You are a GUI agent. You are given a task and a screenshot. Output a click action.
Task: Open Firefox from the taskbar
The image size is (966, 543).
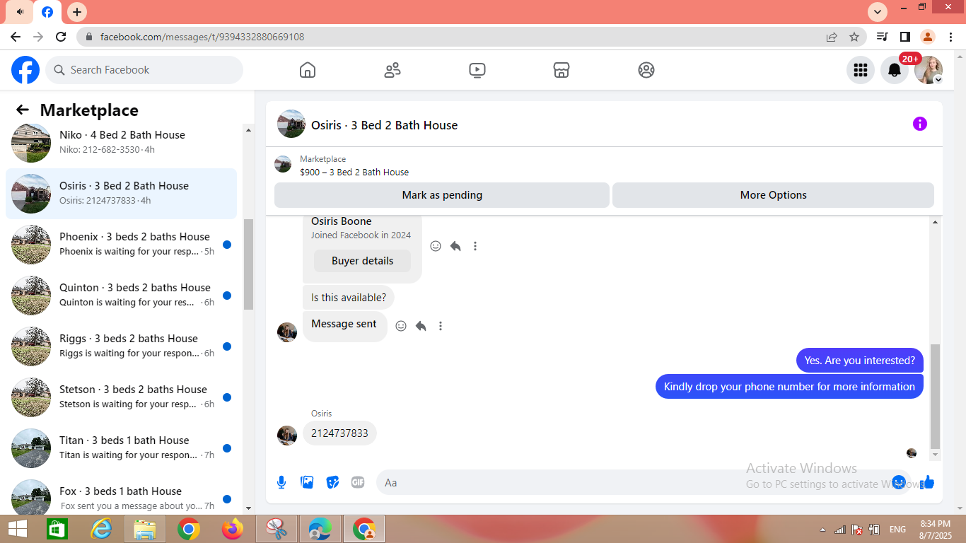[232, 529]
